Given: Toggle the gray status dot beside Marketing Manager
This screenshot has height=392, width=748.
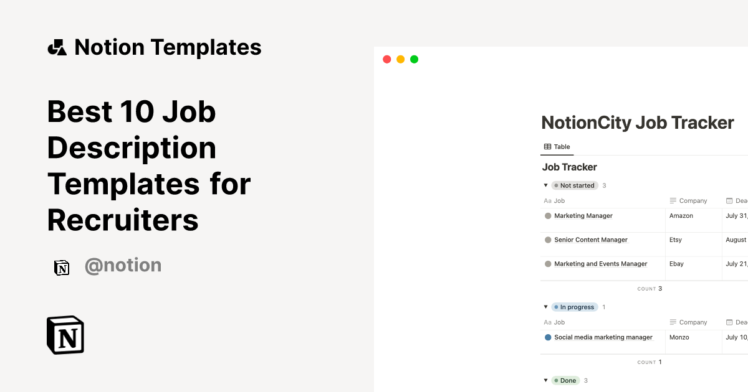Looking at the screenshot, I should (x=547, y=215).
